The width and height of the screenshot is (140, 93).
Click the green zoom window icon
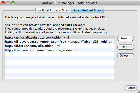click(13, 3)
